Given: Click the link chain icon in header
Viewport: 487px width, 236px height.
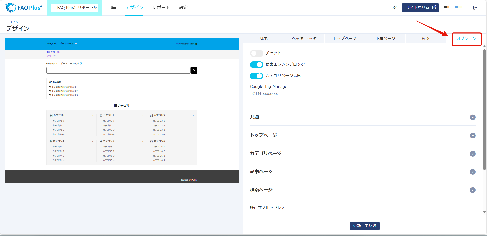Looking at the screenshot, I should tap(394, 8).
